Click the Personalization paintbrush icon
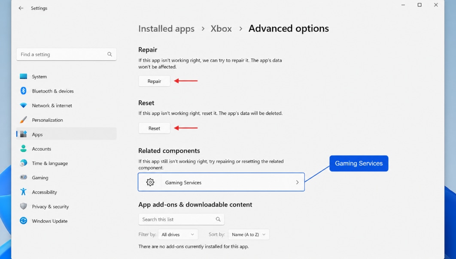The width and height of the screenshot is (456, 259). pyautogui.click(x=24, y=120)
